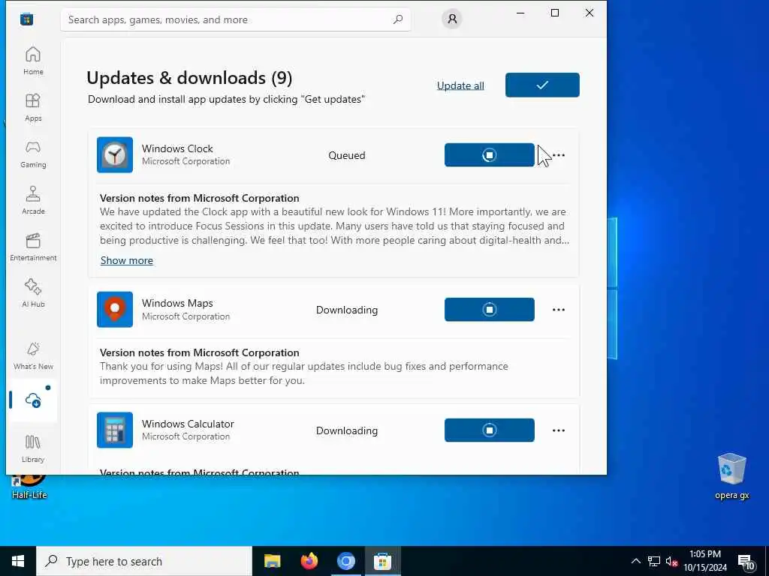Close the Microsoft Store window

pyautogui.click(x=590, y=13)
